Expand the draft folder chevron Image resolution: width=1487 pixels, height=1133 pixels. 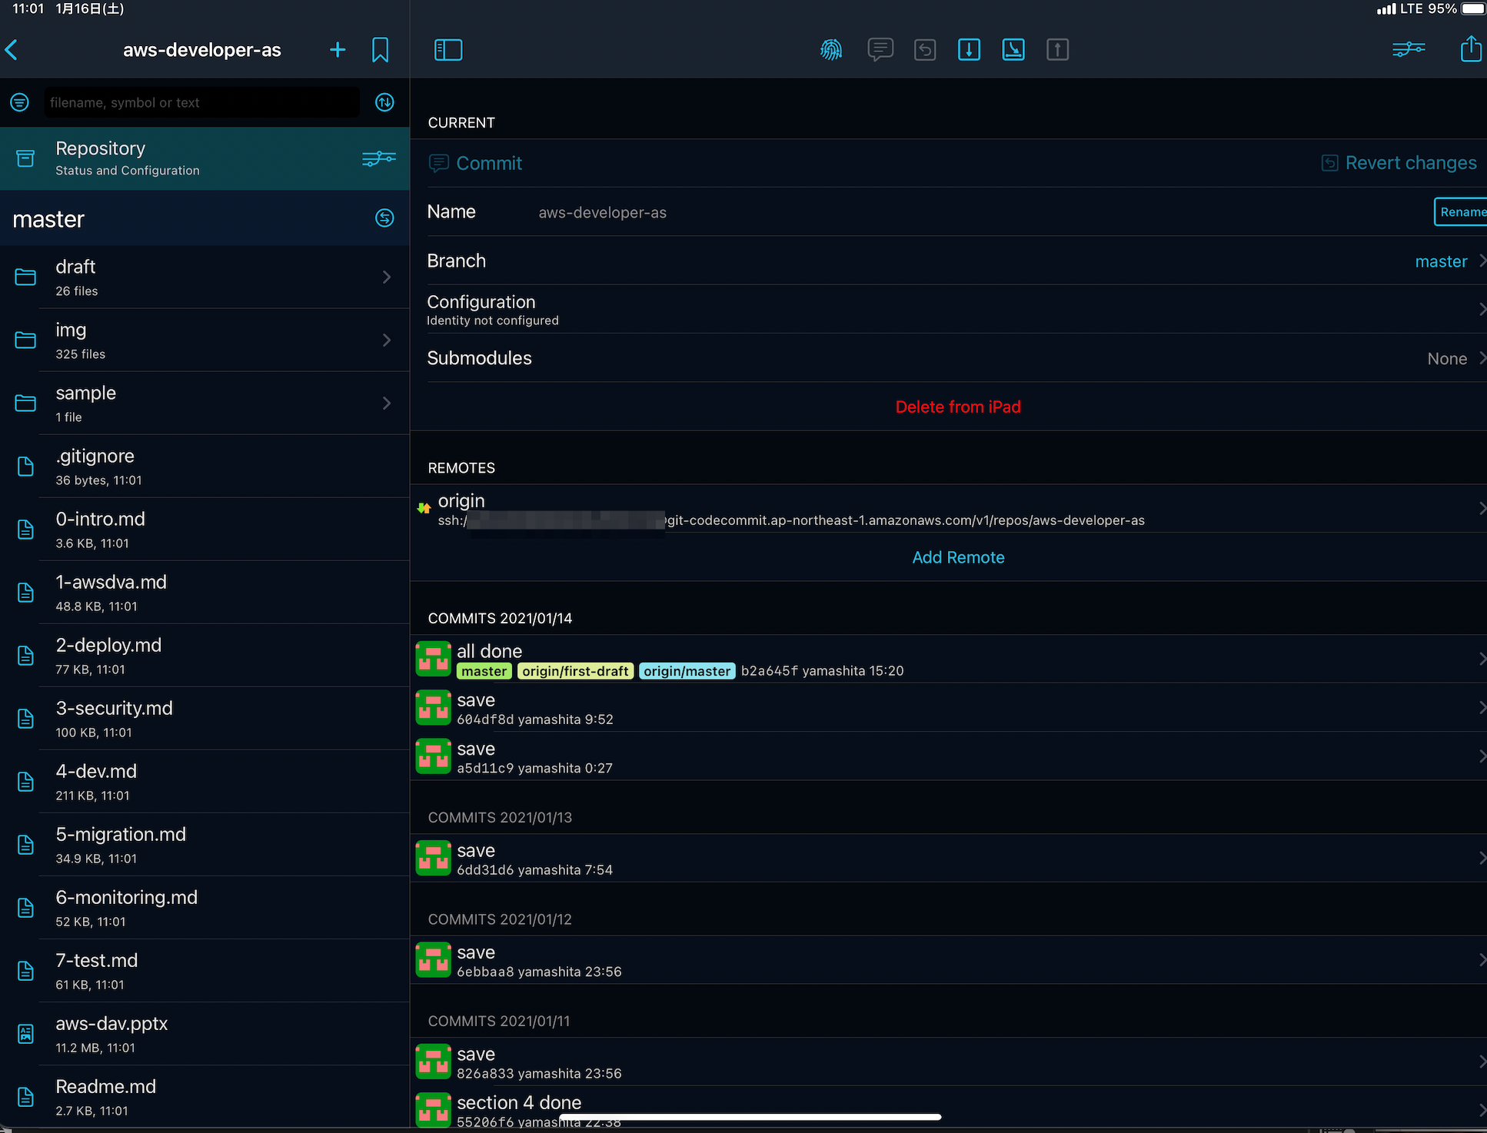[387, 277]
